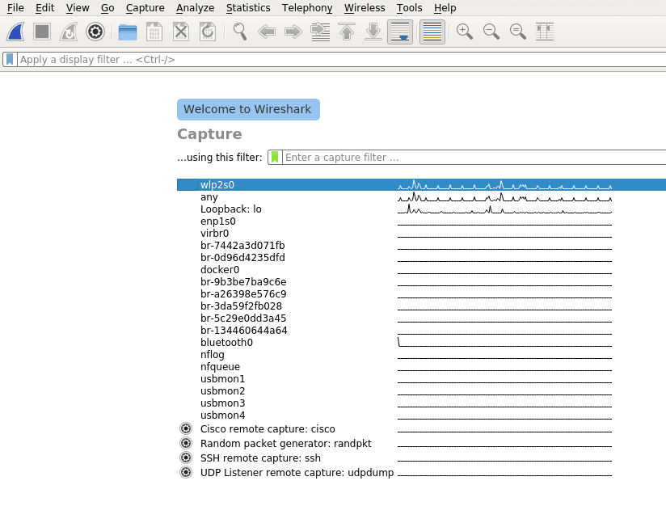Open display filter bookmark icon
The width and height of the screenshot is (666, 523).
pos(10,60)
